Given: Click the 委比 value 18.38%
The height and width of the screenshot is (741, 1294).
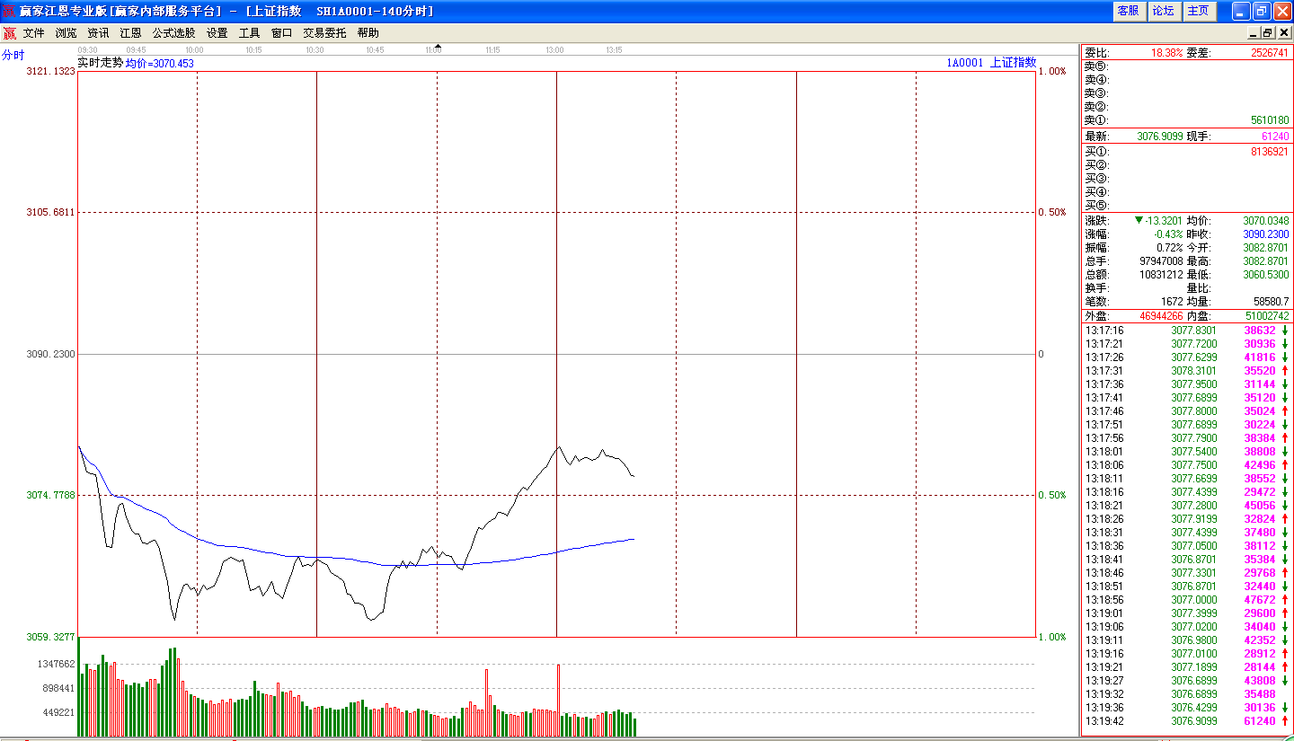Looking at the screenshot, I should coord(1167,53).
